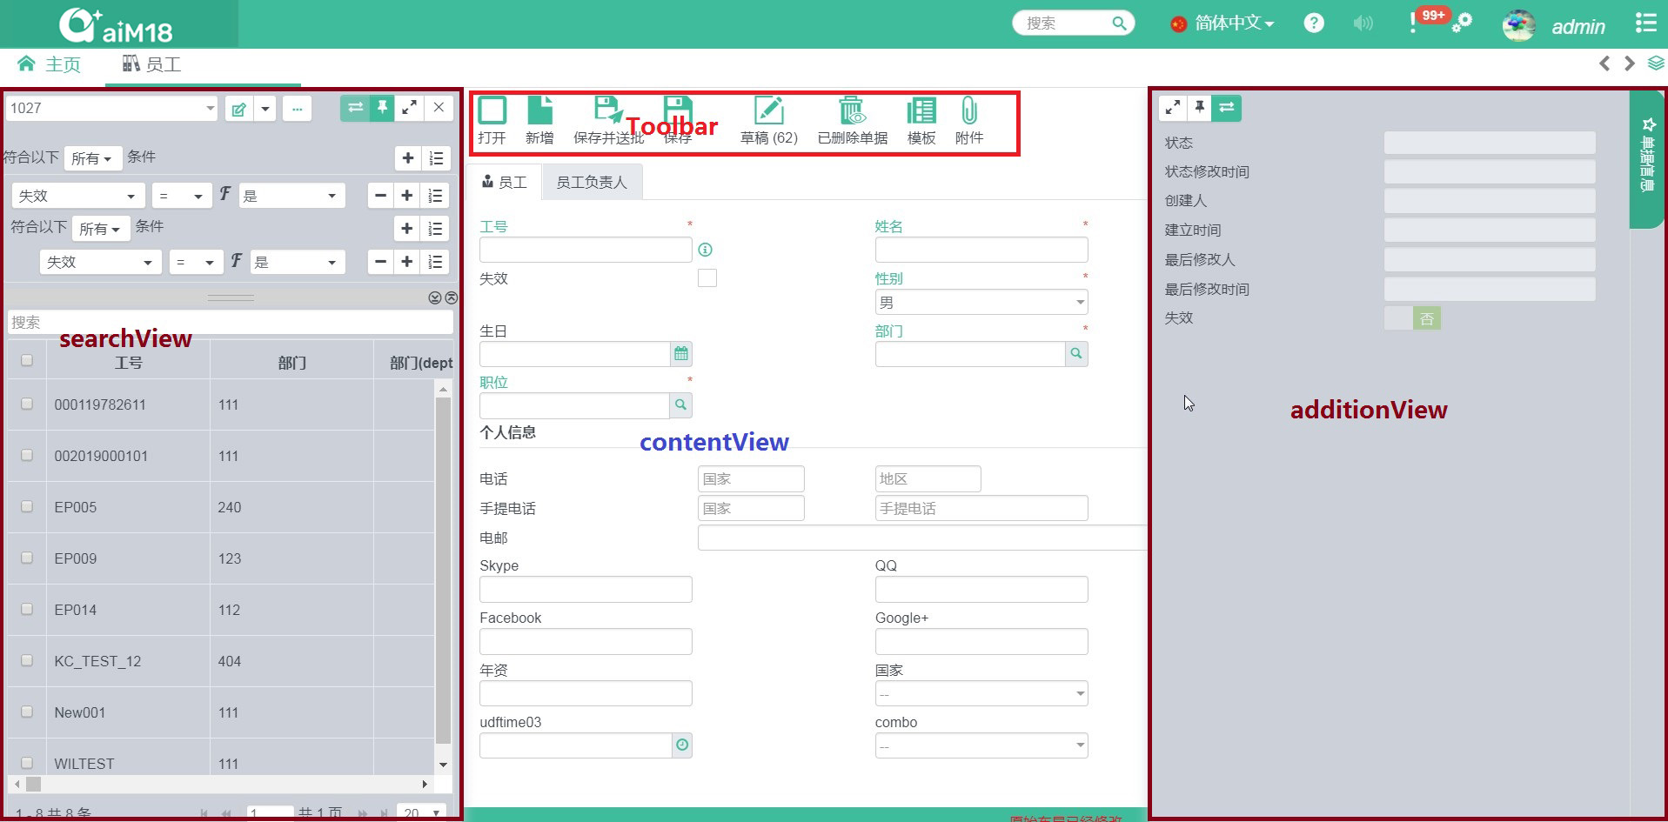Viewport: 1668px width, 822px height.
Task: Click lookup search icon for 职位 field
Action: [681, 405]
